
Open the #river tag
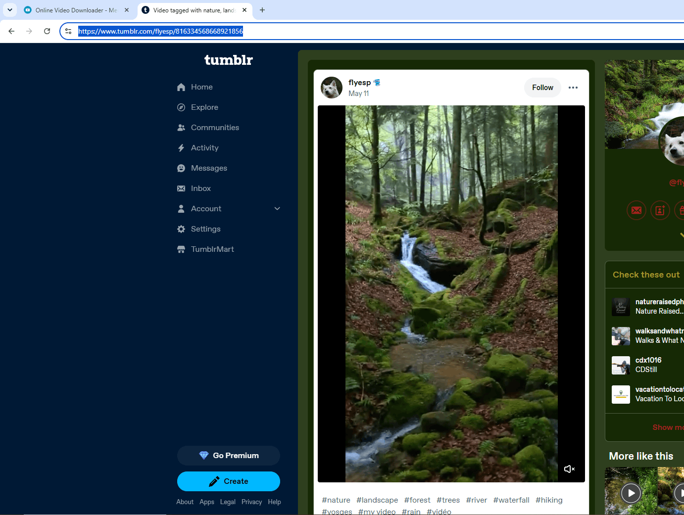[477, 500]
